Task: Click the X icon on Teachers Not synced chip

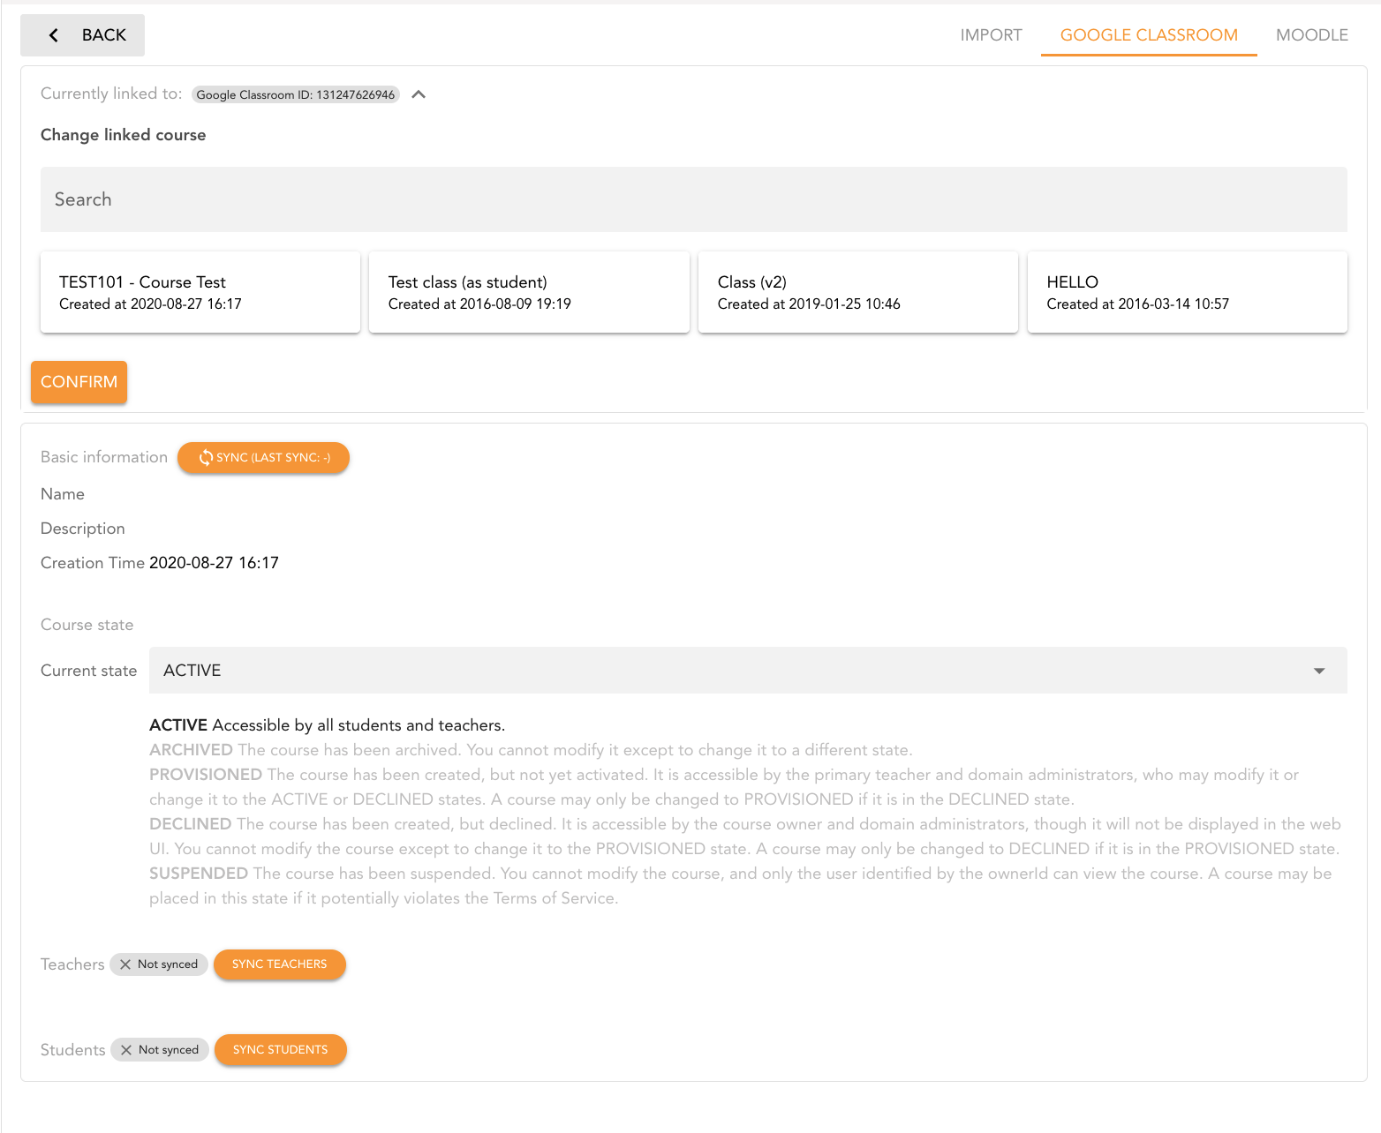Action: point(125,964)
